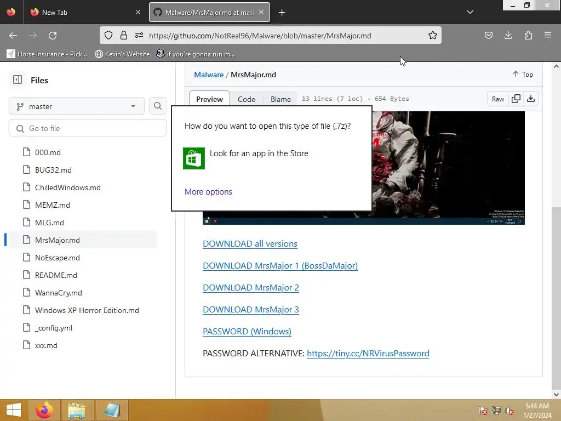Open muted volume tray icon
561x421 pixels.
pos(510,410)
